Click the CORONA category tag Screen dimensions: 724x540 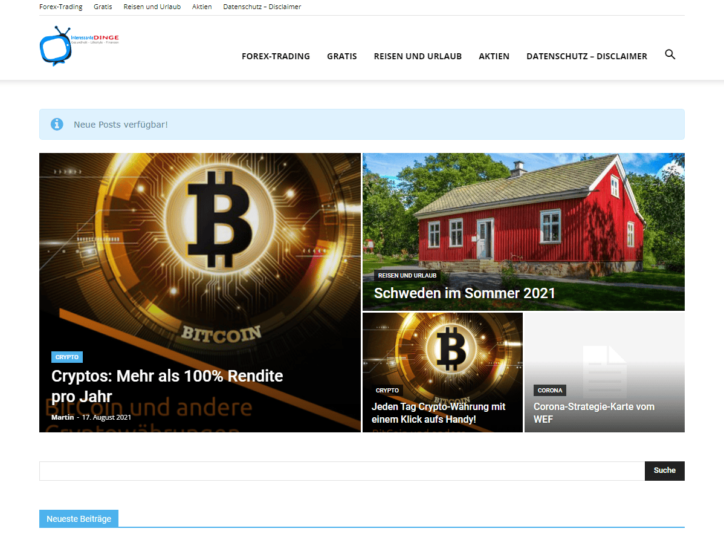550,390
